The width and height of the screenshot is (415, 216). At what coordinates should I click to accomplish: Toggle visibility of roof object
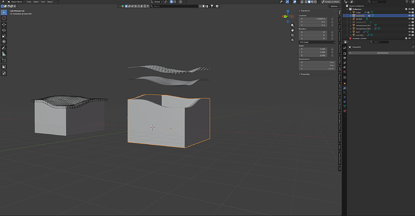[410, 32]
